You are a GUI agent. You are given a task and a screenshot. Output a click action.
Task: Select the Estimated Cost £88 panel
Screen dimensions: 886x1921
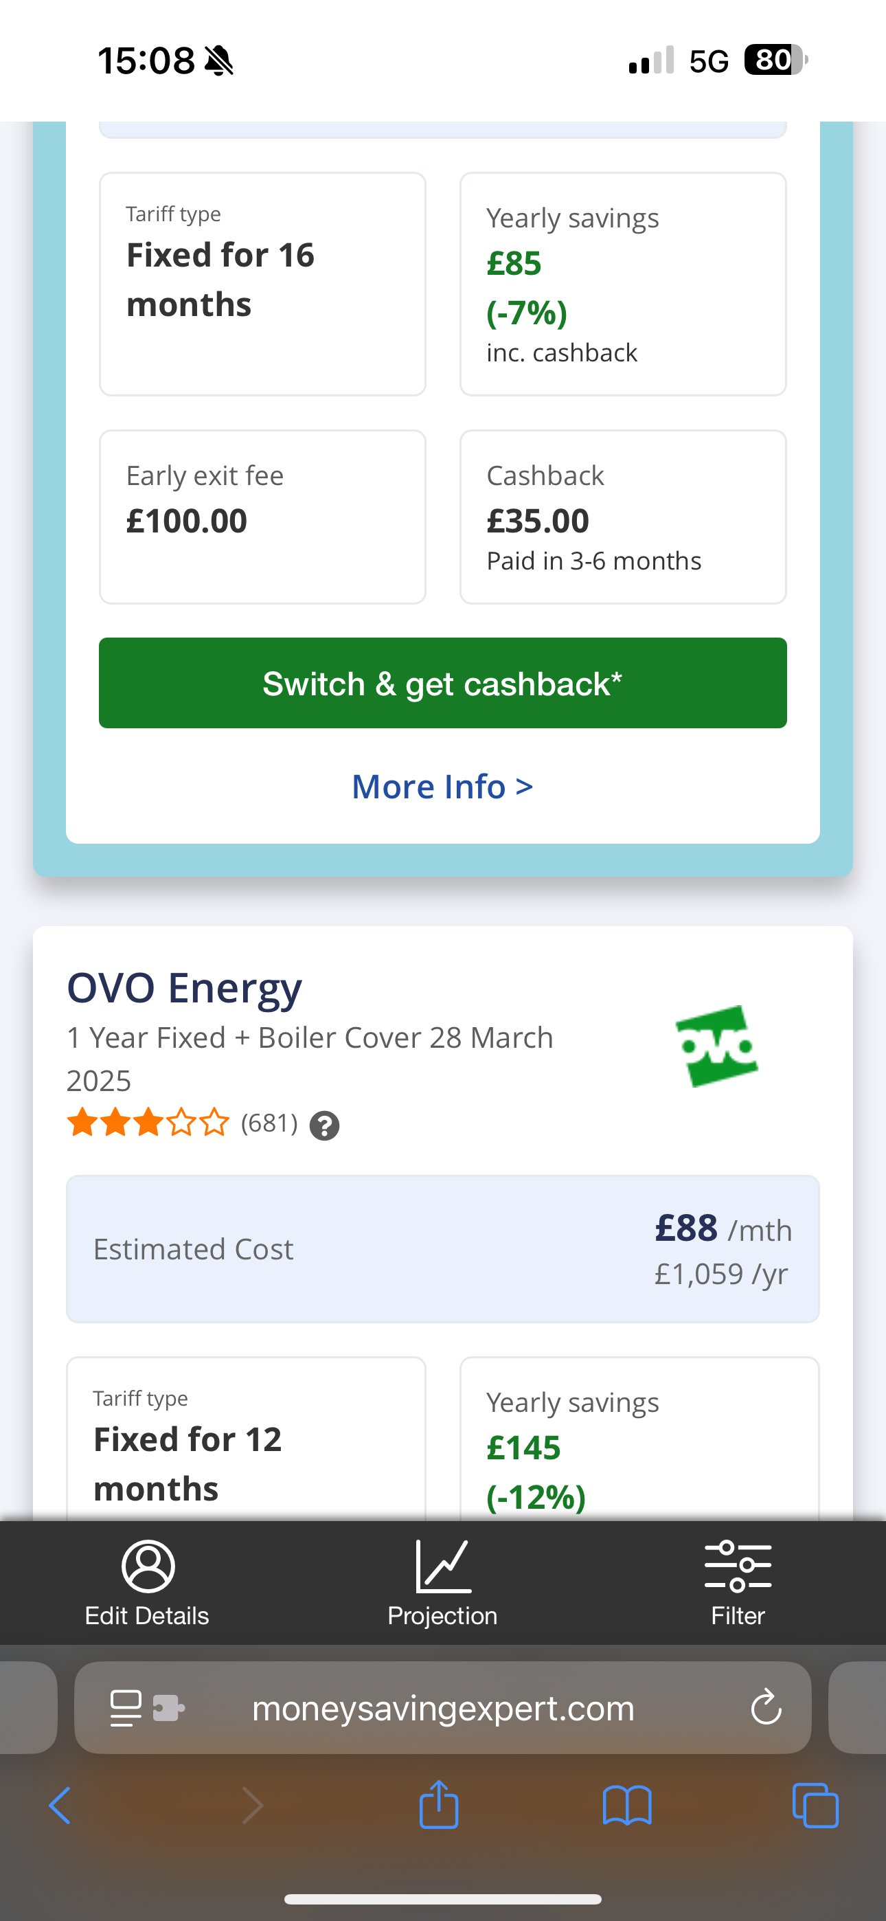pos(443,1249)
